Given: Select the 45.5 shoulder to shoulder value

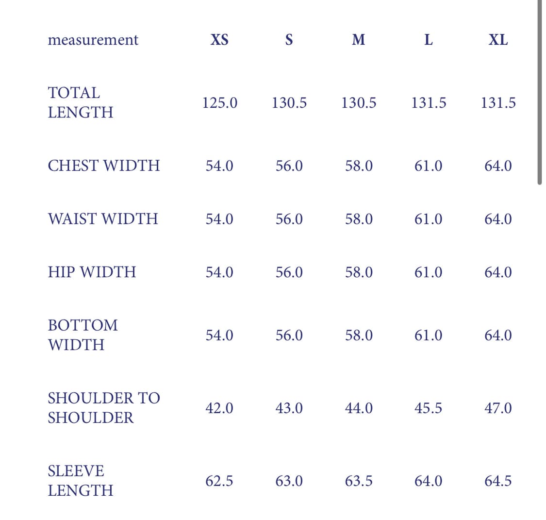Looking at the screenshot, I should pyautogui.click(x=428, y=408).
